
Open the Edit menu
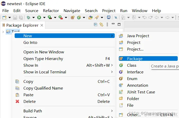pyautogui.click(x=17, y=11)
